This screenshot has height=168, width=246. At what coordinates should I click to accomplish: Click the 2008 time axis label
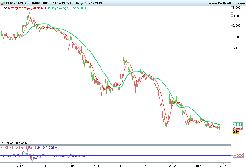[71, 166]
